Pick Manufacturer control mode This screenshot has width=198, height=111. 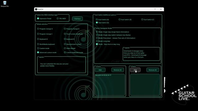(x=73, y=44)
